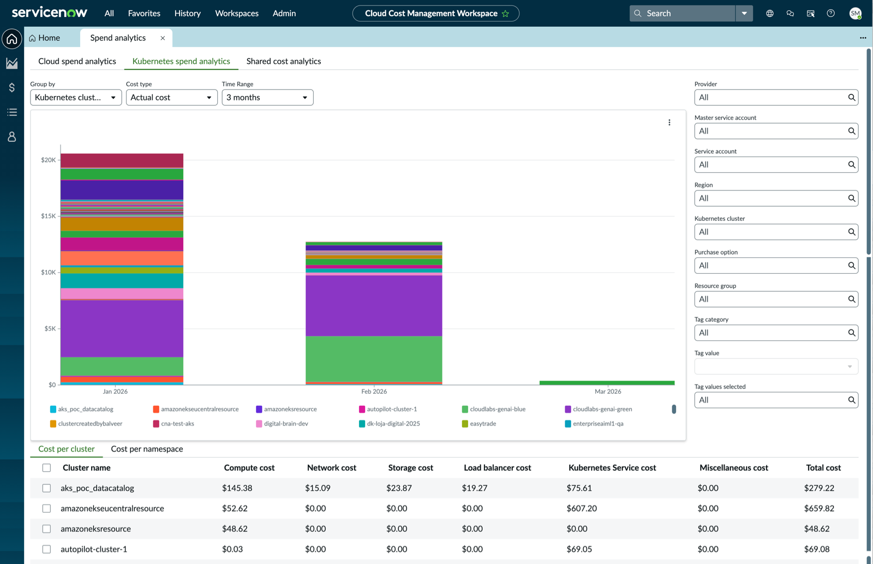This screenshot has height=564, width=873.
Task: Open the SM user avatar menu
Action: 856,14
